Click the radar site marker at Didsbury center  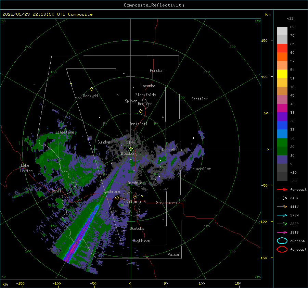(131, 149)
